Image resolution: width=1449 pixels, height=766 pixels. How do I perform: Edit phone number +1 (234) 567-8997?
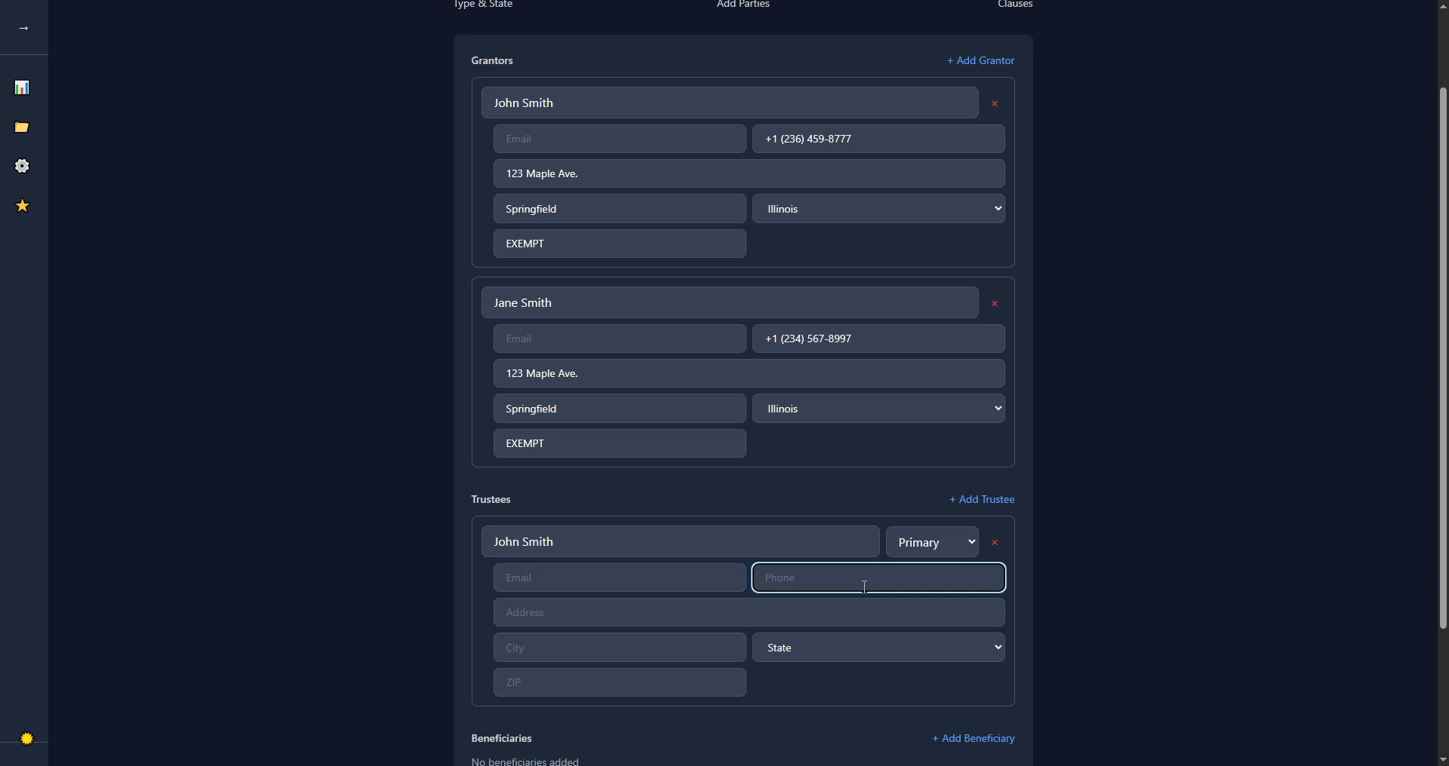coord(878,339)
